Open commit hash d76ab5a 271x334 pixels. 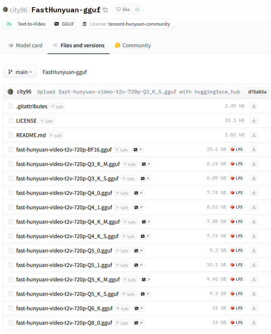click(257, 92)
